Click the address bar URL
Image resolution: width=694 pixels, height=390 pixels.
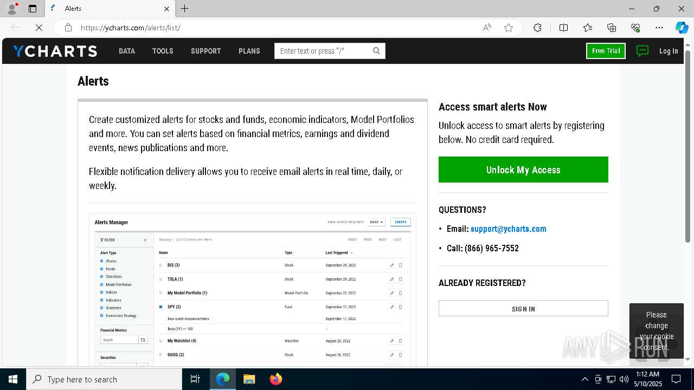pyautogui.click(x=130, y=28)
